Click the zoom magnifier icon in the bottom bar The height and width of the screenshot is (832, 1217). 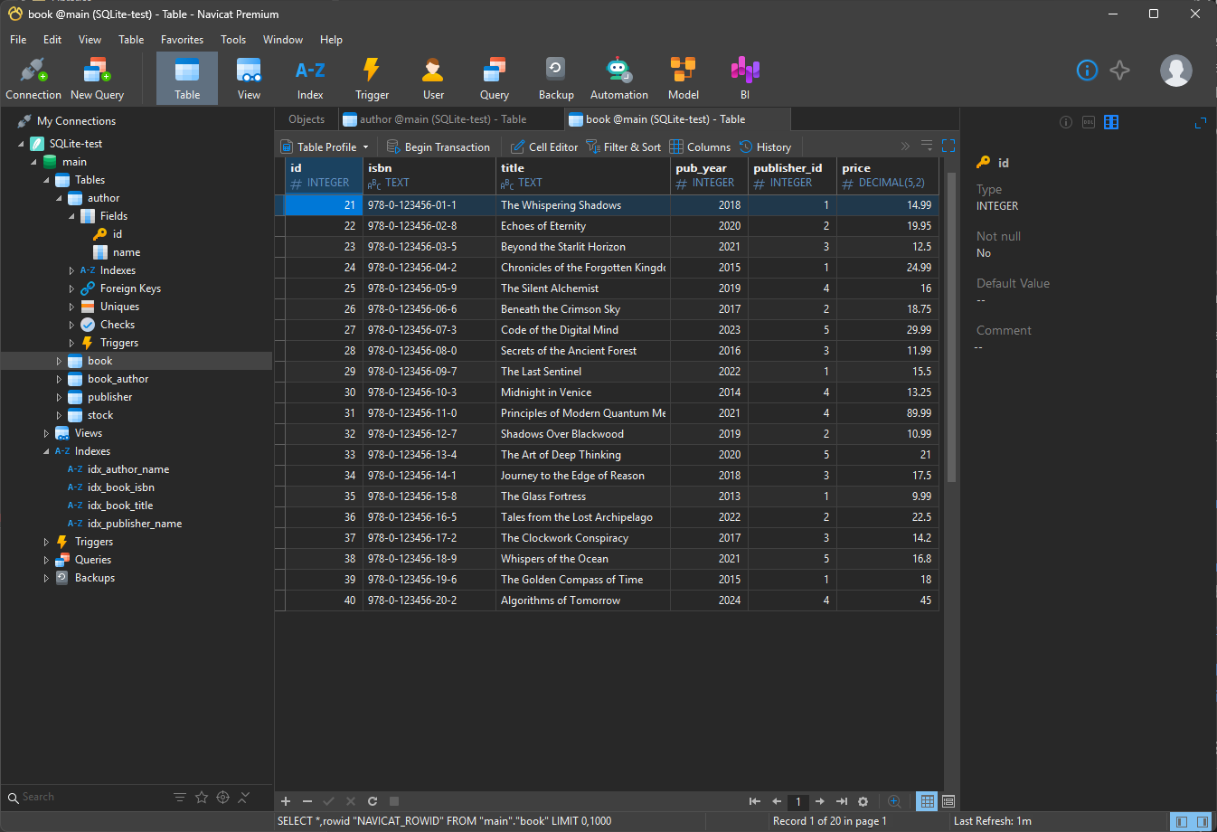894,801
